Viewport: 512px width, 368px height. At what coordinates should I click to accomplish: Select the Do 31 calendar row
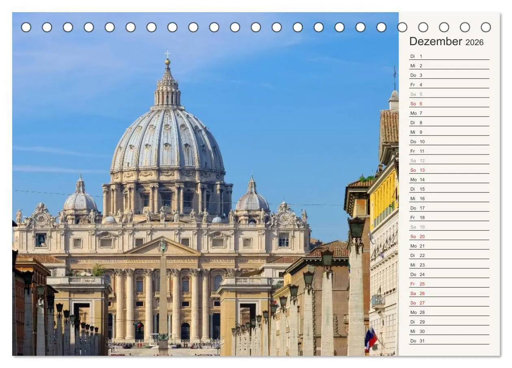[449, 341]
